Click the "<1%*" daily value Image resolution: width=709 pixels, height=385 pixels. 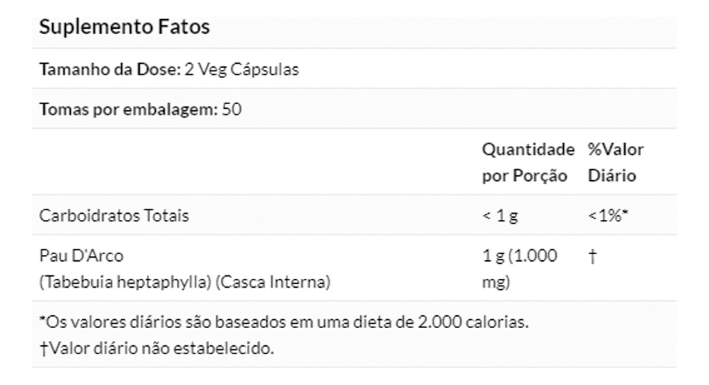tap(608, 216)
